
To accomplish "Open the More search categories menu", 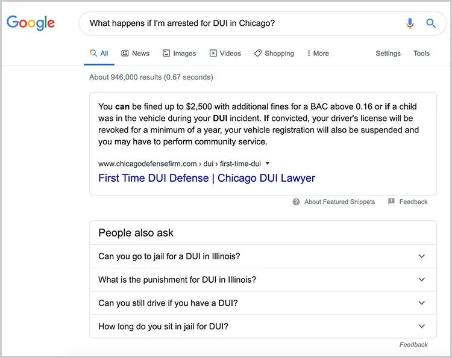I will [318, 53].
